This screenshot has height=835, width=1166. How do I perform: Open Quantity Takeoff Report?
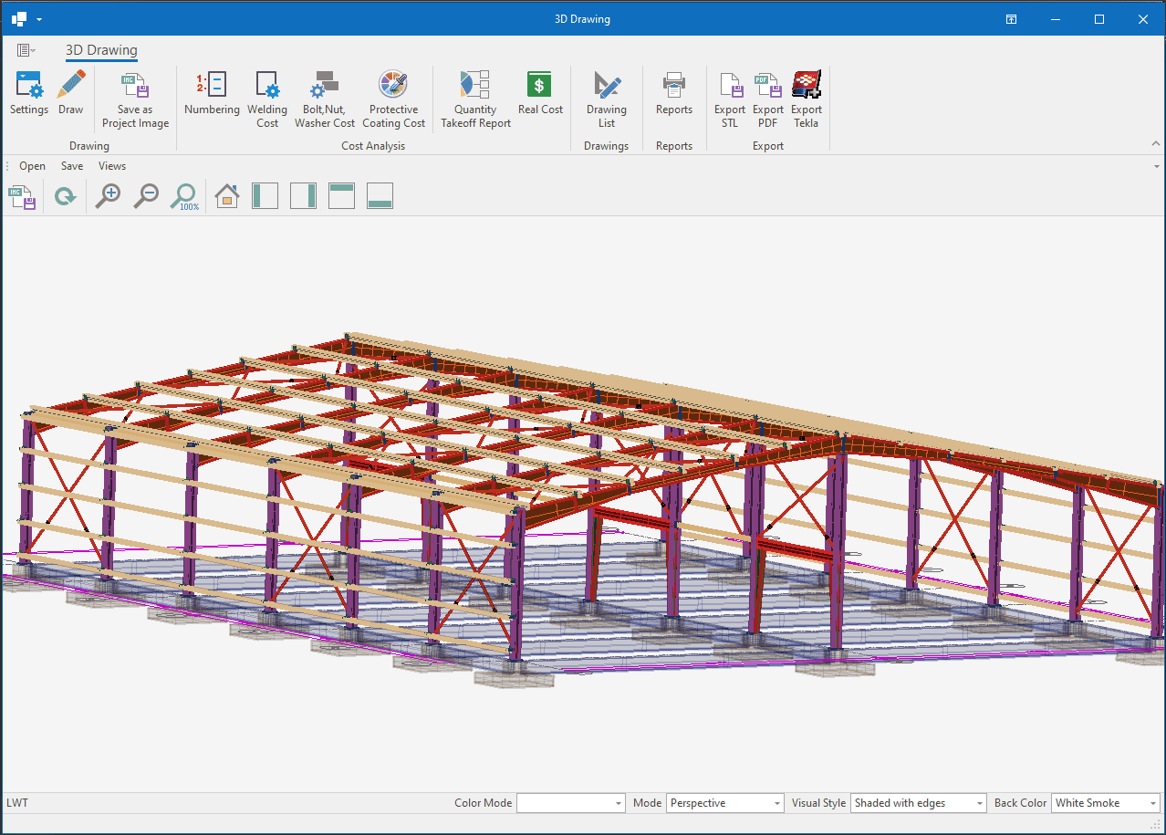(x=475, y=99)
